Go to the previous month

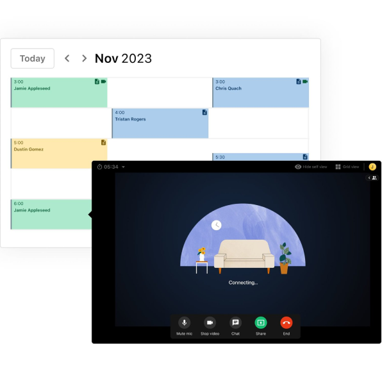point(67,58)
